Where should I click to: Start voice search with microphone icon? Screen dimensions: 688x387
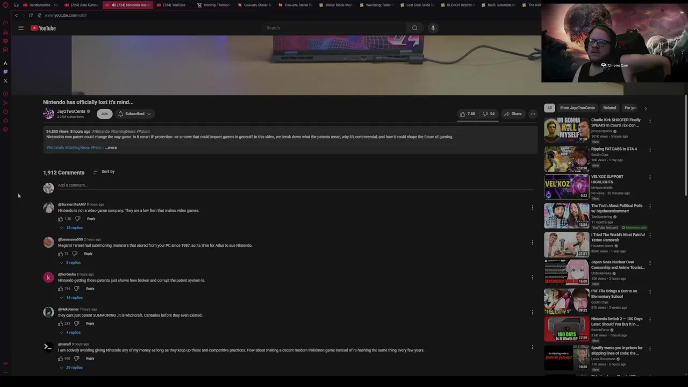click(433, 28)
